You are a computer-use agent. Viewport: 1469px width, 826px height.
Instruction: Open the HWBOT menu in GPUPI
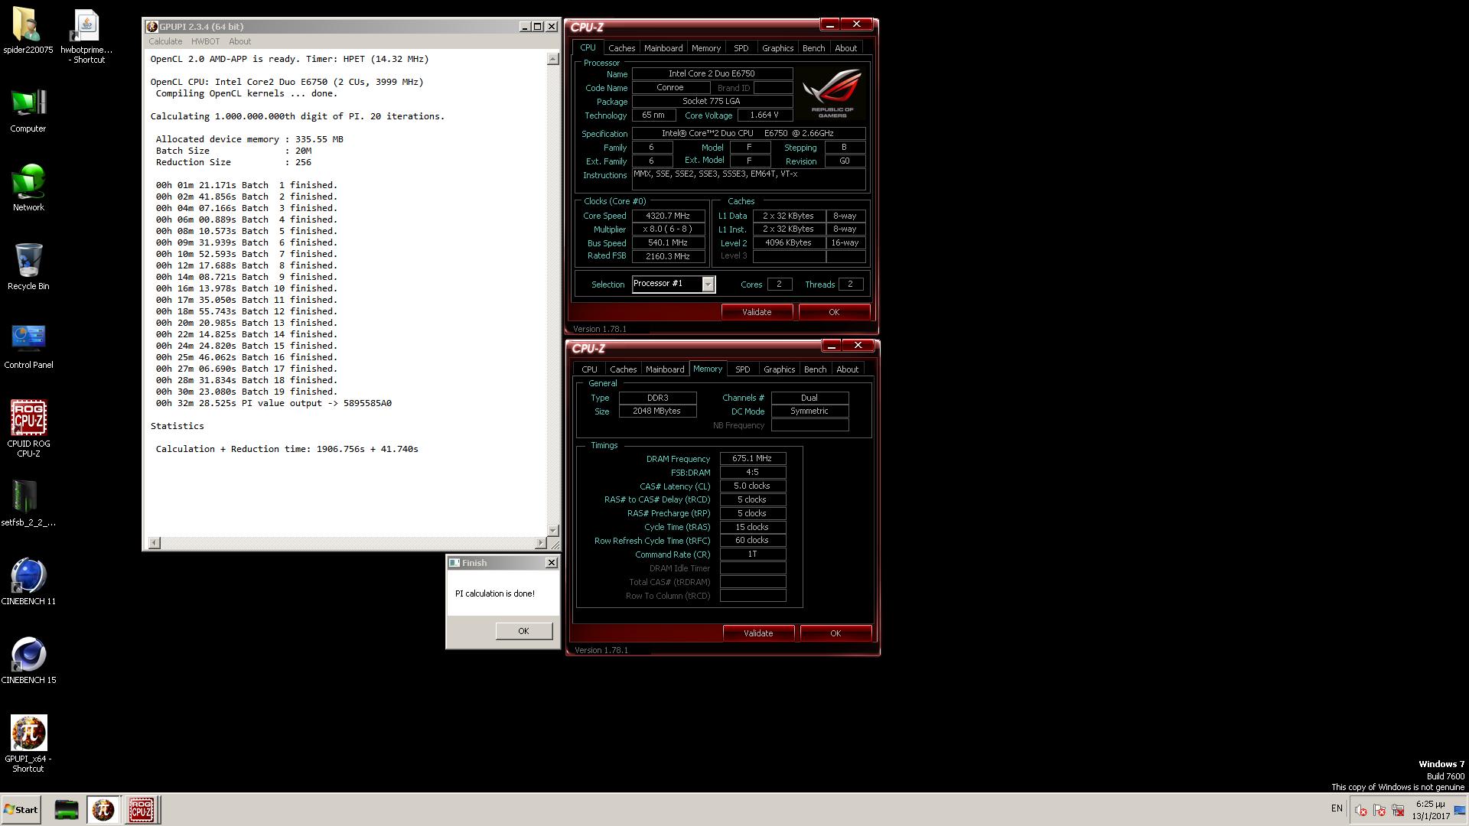(x=205, y=41)
